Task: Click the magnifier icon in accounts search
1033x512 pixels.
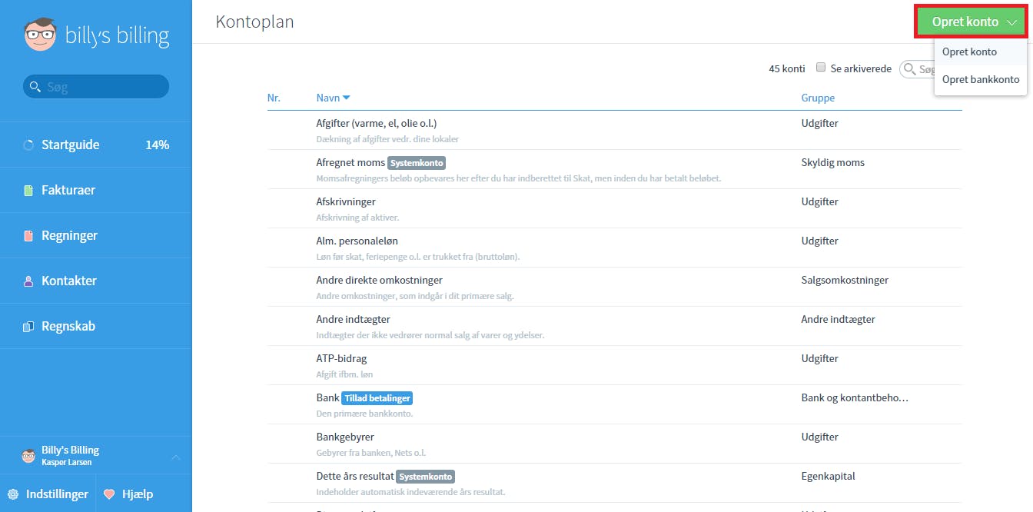Action: (910, 69)
